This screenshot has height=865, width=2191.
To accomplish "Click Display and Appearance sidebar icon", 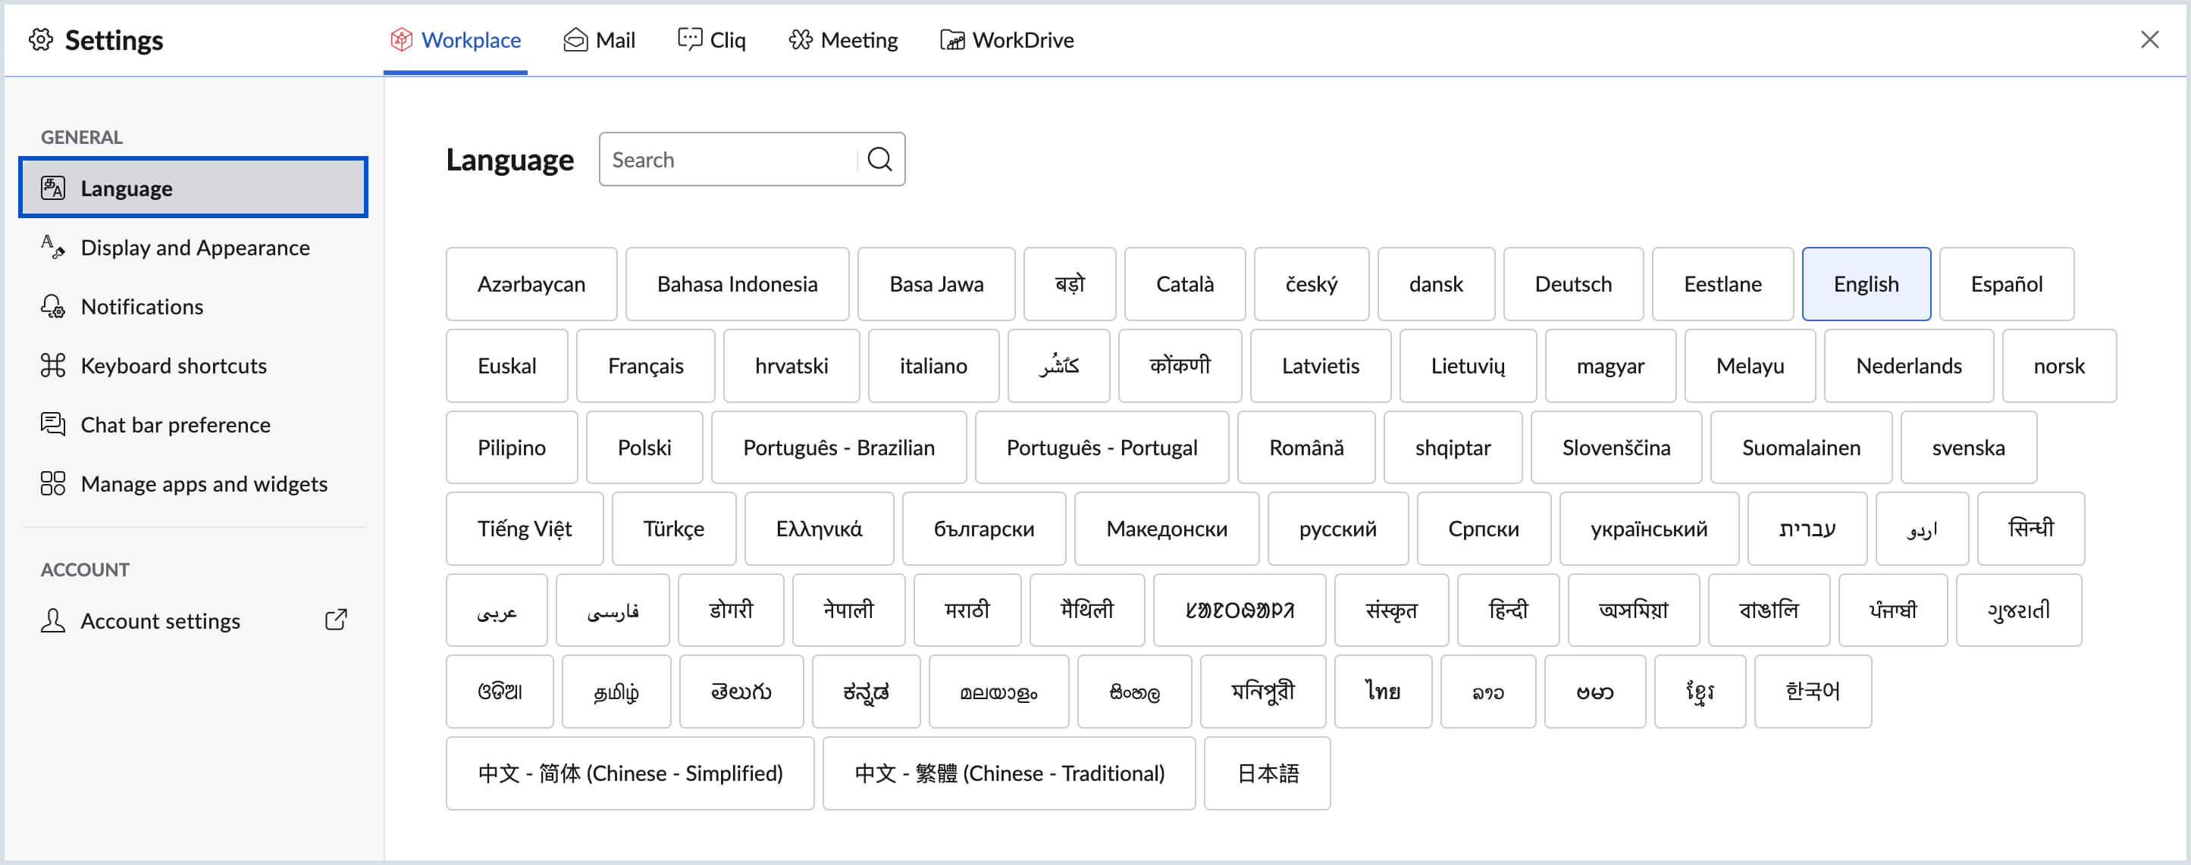I will 53,247.
